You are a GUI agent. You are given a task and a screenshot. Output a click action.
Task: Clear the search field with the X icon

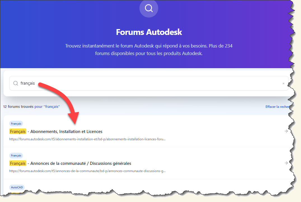pyautogui.click(x=283, y=84)
